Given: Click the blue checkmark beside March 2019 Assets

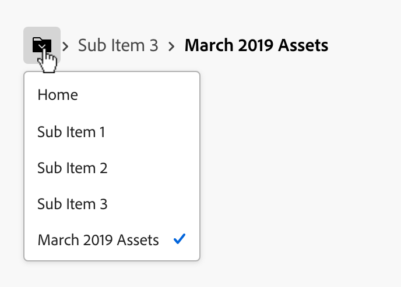Looking at the screenshot, I should coord(180,239).
